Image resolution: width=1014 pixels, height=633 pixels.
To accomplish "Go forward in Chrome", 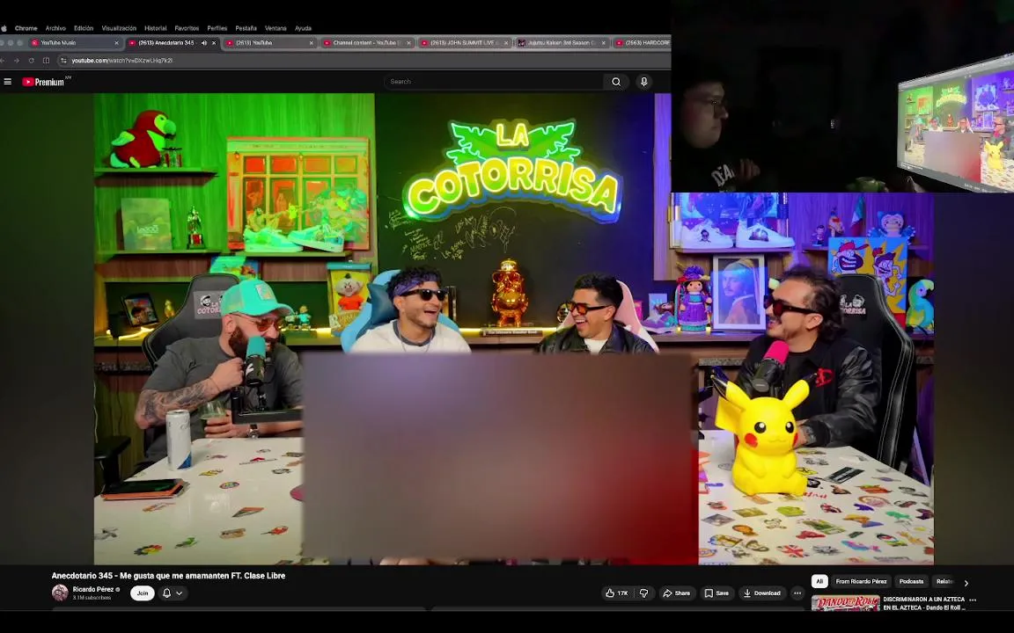I will click(16, 60).
